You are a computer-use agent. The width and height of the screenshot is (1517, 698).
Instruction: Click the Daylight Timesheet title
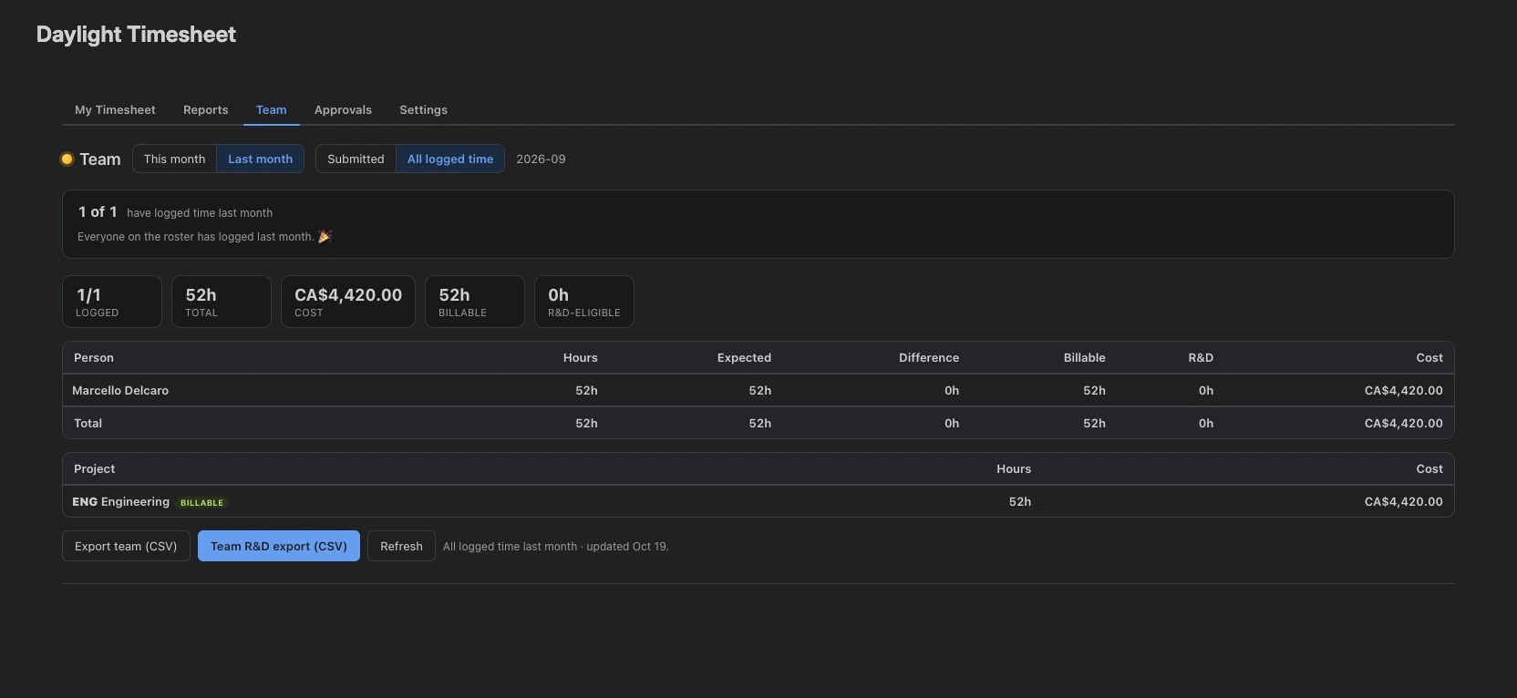[x=136, y=35]
